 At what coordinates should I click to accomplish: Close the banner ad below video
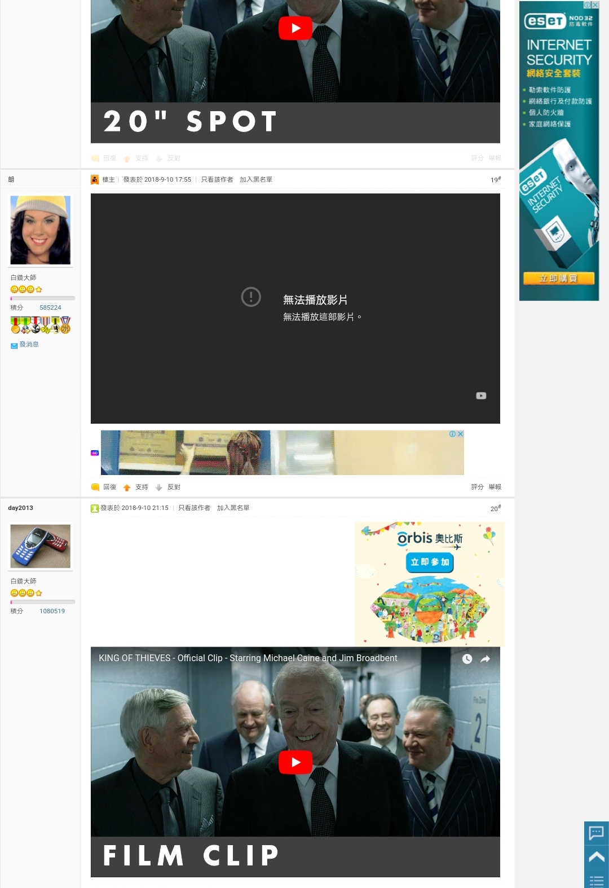[x=461, y=434]
